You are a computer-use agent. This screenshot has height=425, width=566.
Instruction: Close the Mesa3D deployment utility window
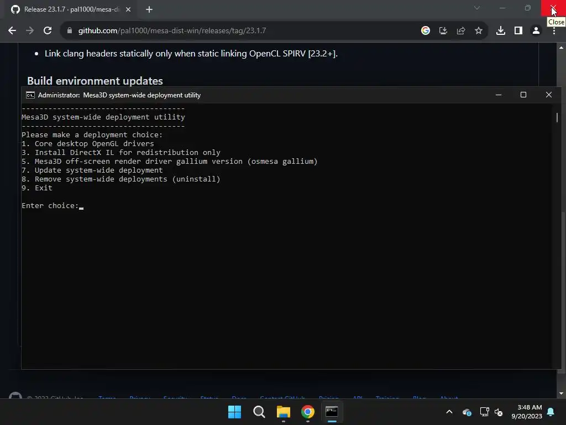(549, 95)
